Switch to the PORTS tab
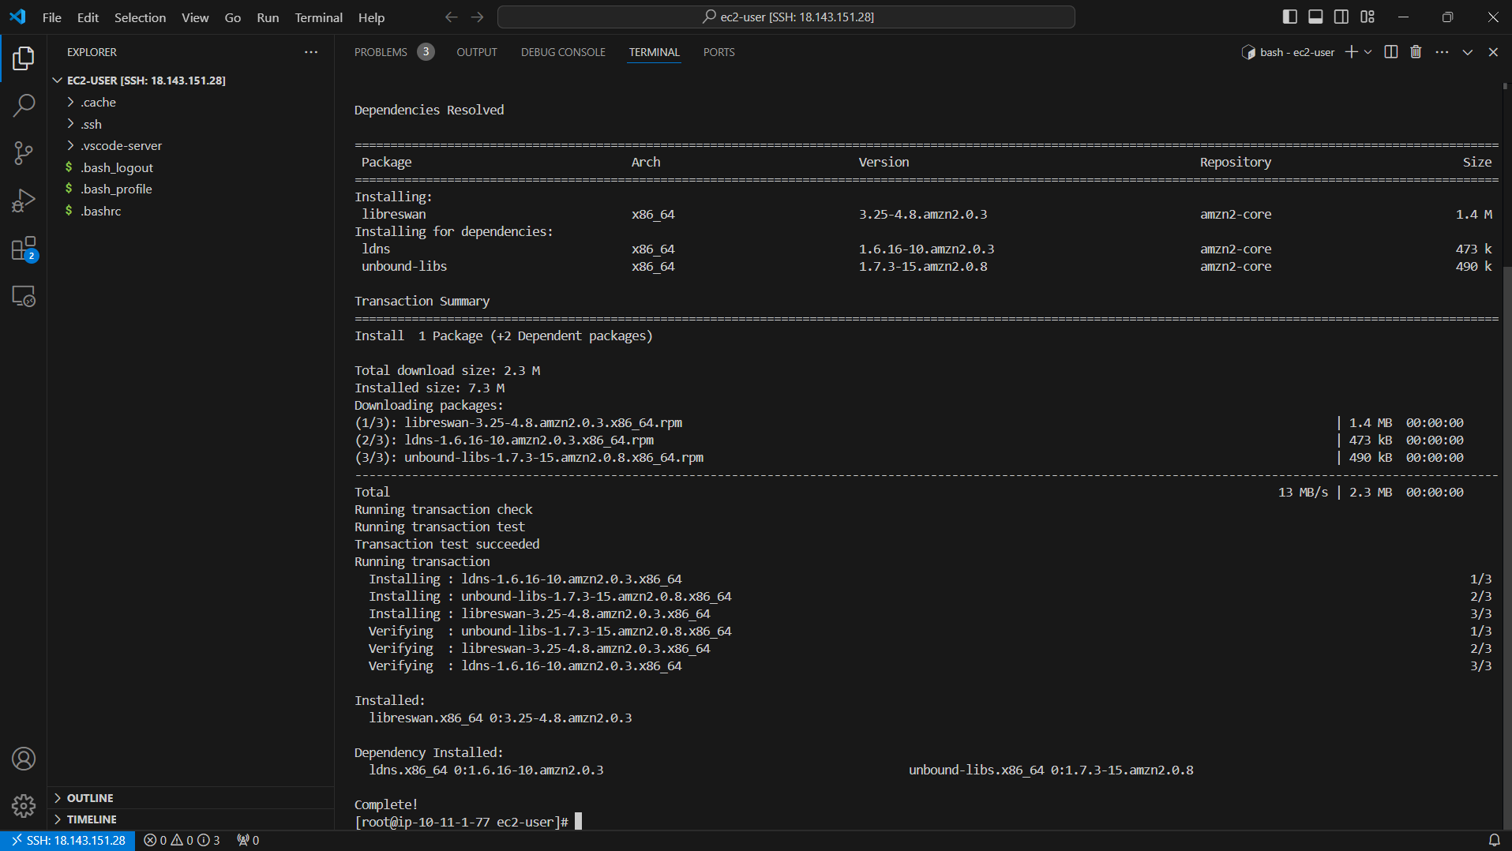This screenshot has width=1512, height=851. [x=718, y=52]
